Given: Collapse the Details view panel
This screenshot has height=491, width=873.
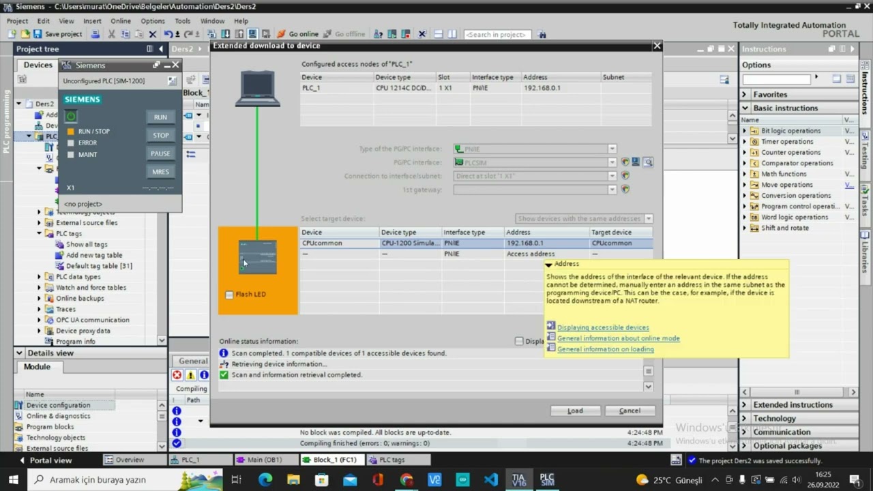Looking at the screenshot, I should click(19, 353).
